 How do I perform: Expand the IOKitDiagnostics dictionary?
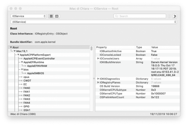coord(98,79)
